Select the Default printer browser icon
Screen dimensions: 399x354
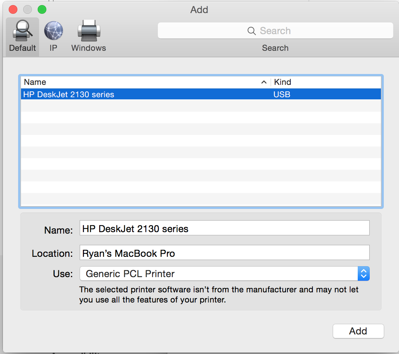tap(22, 30)
